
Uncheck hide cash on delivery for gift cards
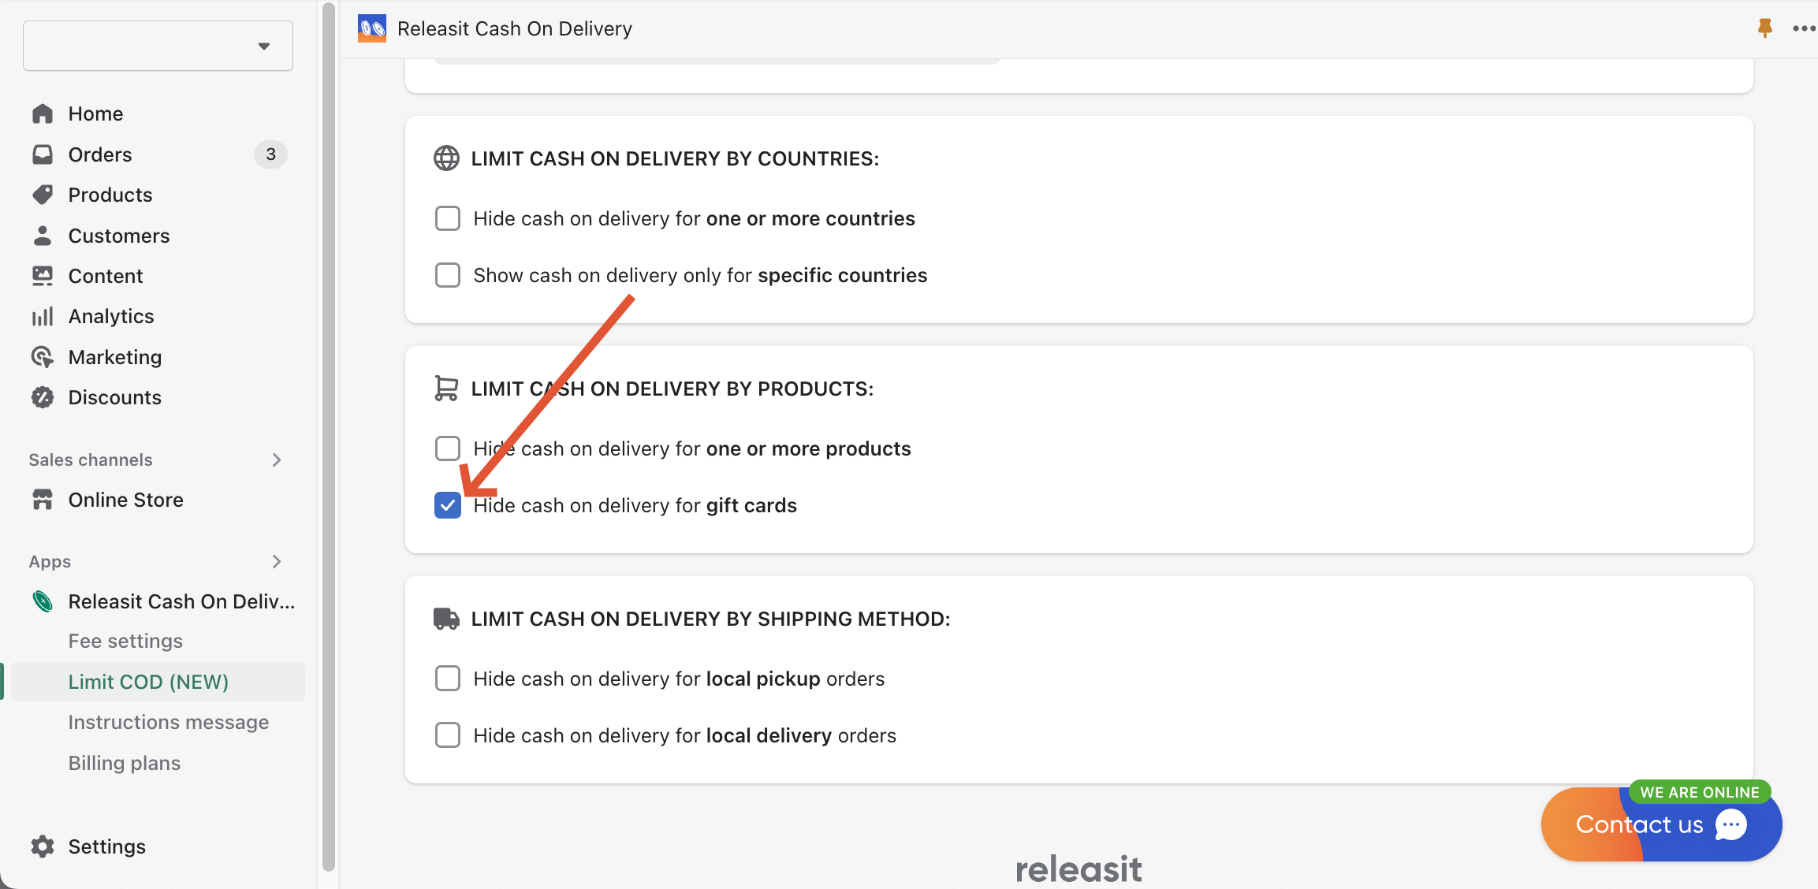(447, 505)
